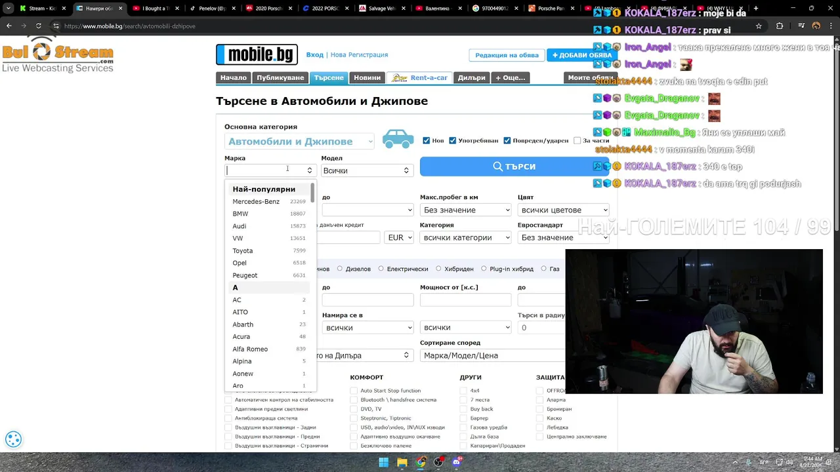Screen dimensions: 840x472
Task: Check the Бартер option
Action: 464,418
